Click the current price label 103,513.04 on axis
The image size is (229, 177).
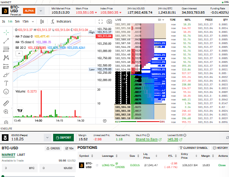pos(104,36)
